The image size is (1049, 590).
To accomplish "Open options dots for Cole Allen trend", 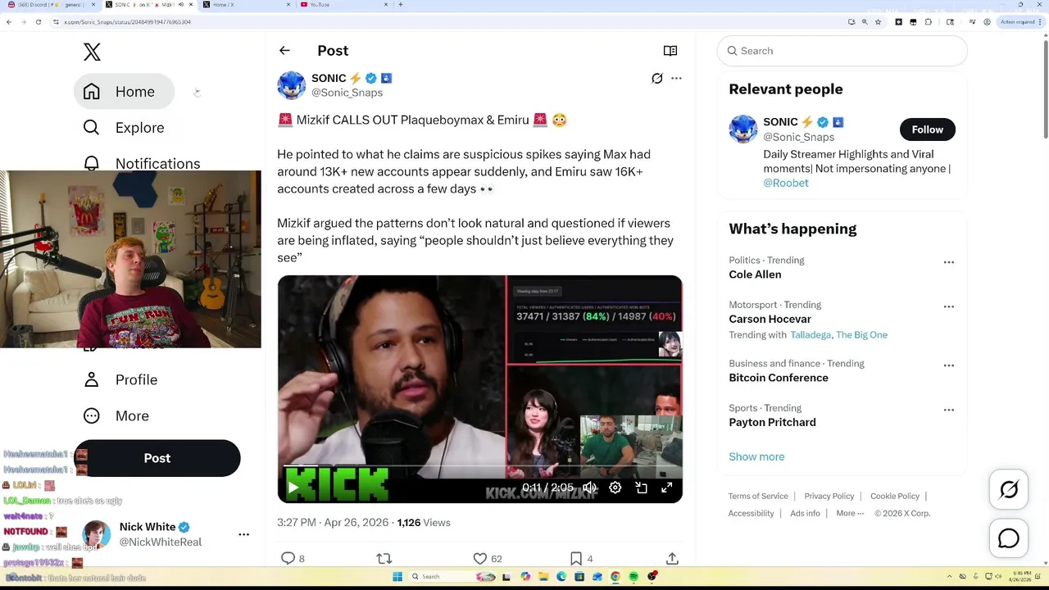I will [948, 262].
